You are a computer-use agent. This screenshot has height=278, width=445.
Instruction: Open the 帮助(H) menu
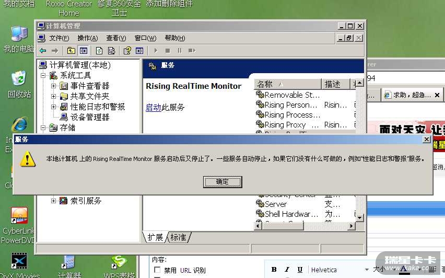click(x=175, y=38)
